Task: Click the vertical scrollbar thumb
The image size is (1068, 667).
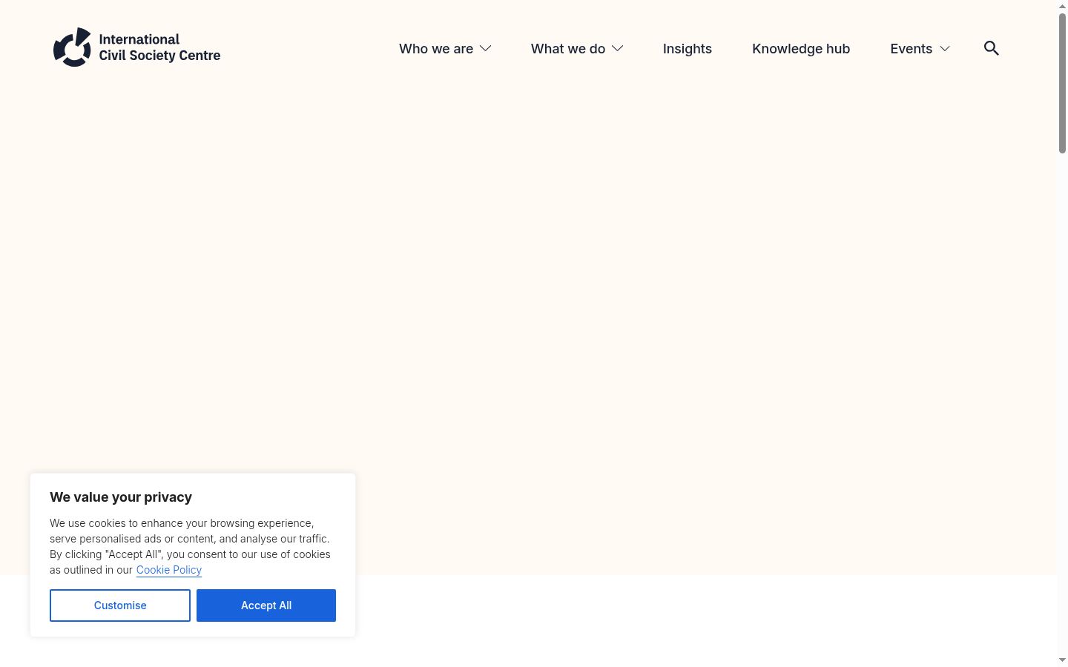Action: coord(1062,83)
